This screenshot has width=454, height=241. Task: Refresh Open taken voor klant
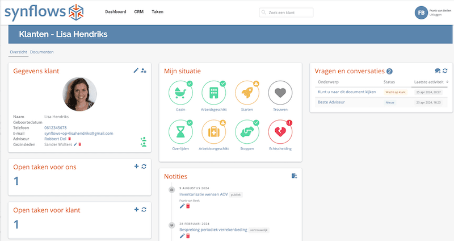pyautogui.click(x=144, y=209)
